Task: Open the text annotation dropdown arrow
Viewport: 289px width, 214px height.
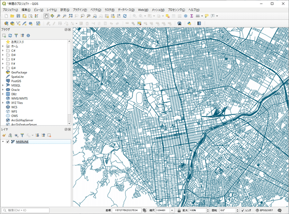Action: 217,16
